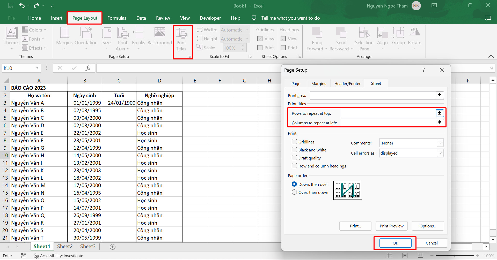
Task: Check the Black and white option
Action: [294, 150]
